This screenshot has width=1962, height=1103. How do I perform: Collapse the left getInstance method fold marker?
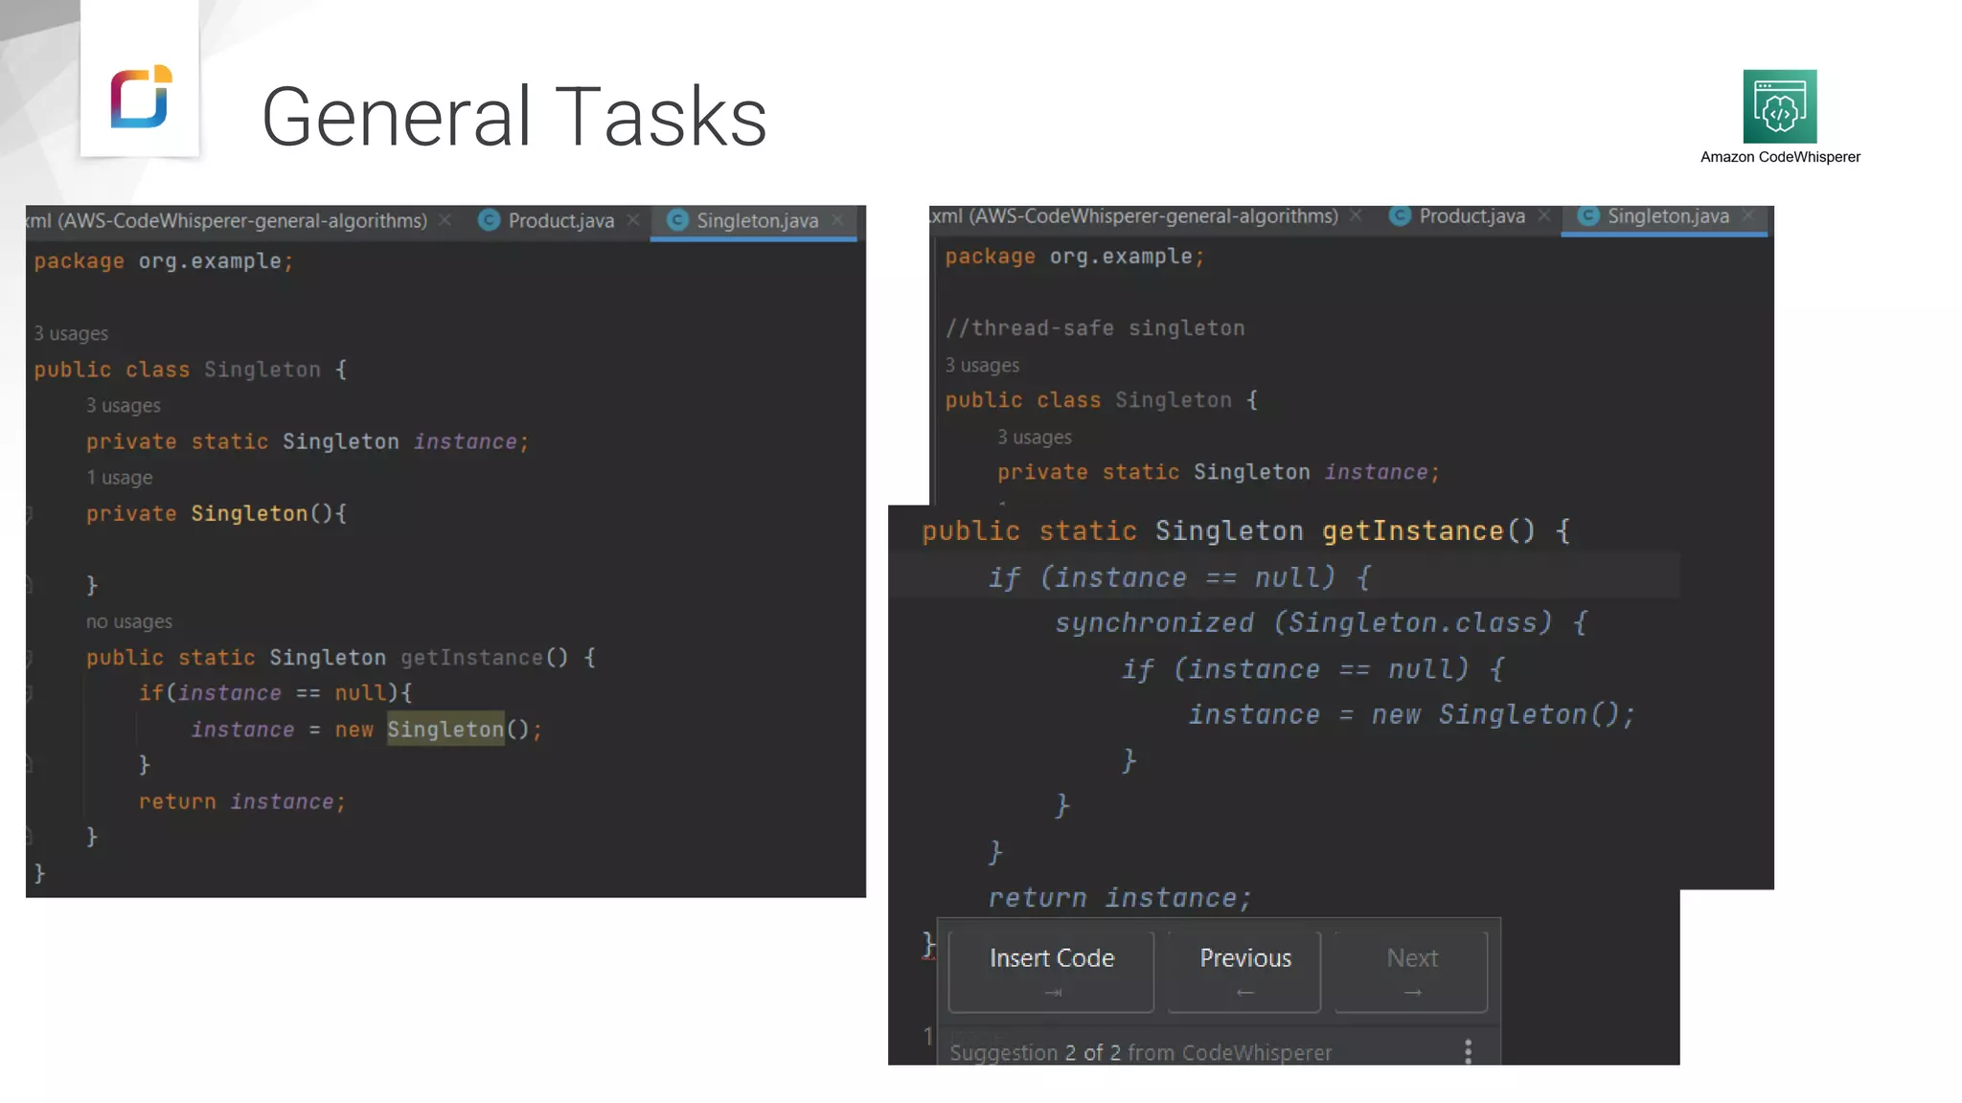30,658
